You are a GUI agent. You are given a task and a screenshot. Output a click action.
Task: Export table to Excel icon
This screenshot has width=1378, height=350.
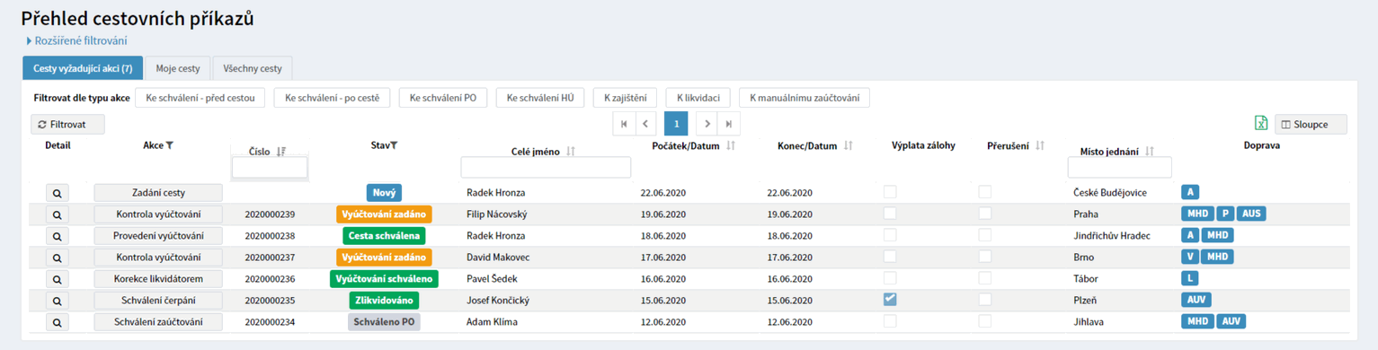pos(1261,124)
